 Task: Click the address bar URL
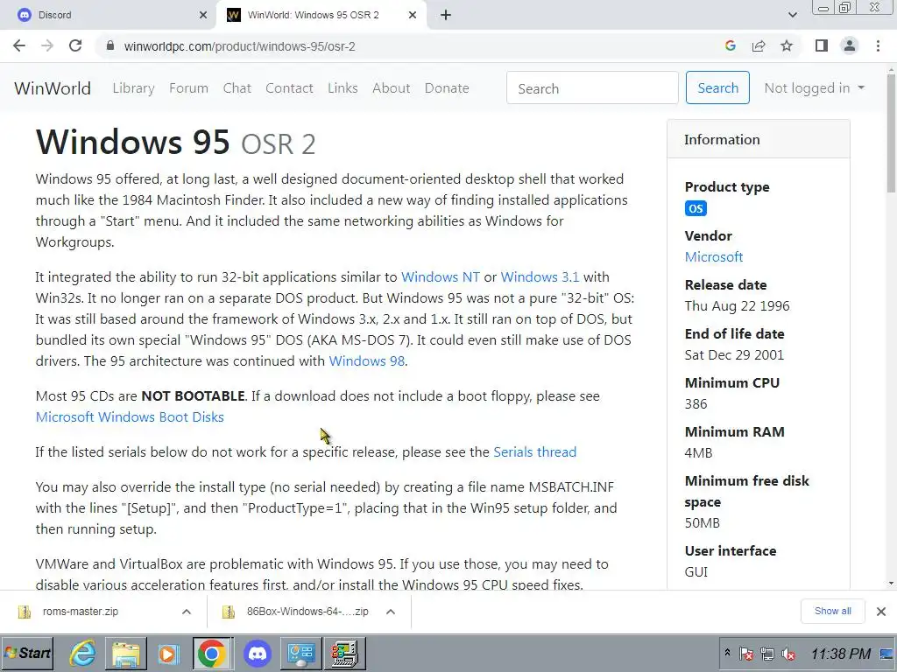239,46
